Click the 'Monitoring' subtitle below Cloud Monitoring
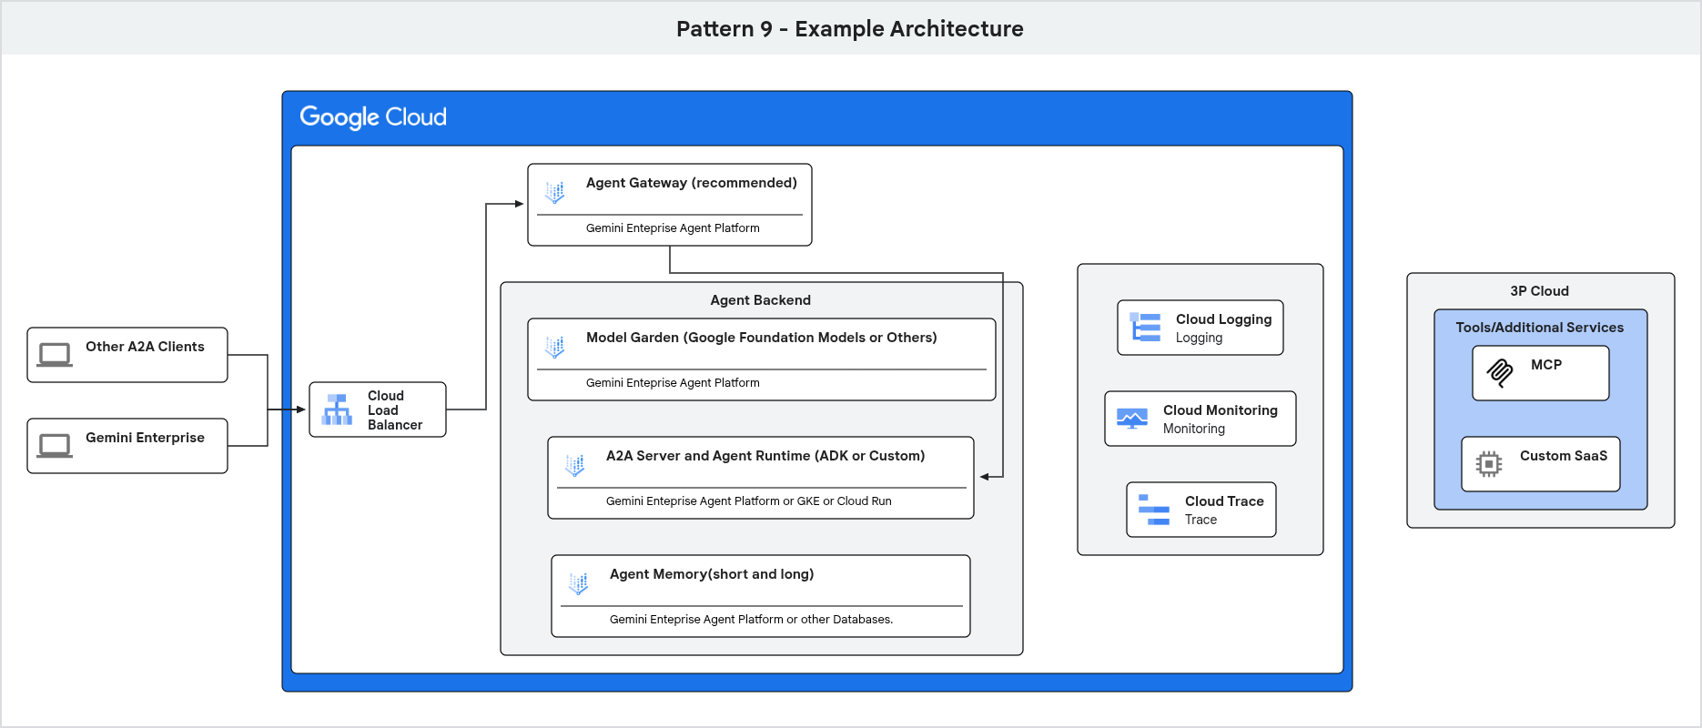 1194,430
